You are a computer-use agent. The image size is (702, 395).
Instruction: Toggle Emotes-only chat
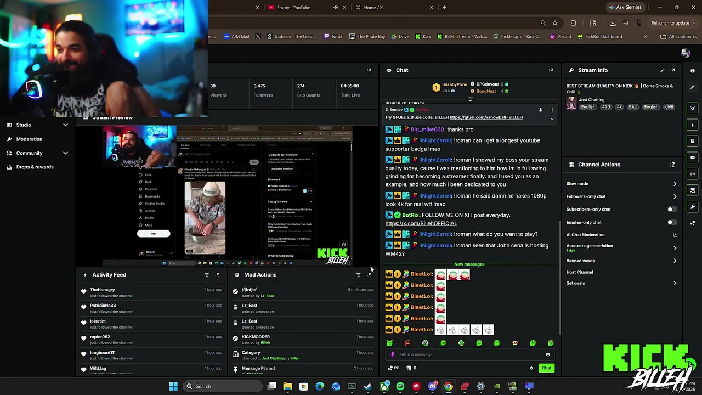671,222
